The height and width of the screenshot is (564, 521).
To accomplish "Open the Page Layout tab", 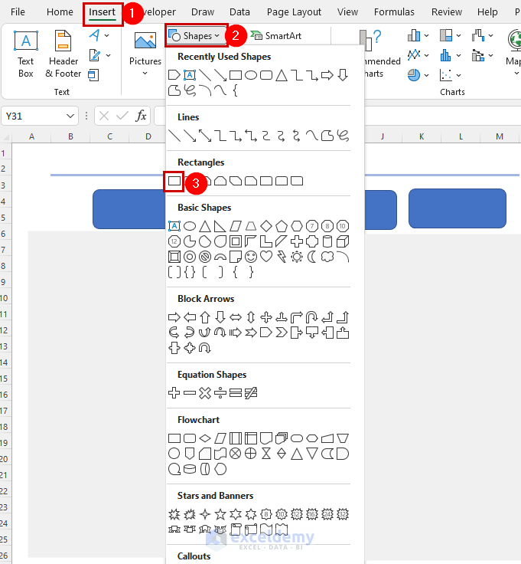I will pos(294,12).
